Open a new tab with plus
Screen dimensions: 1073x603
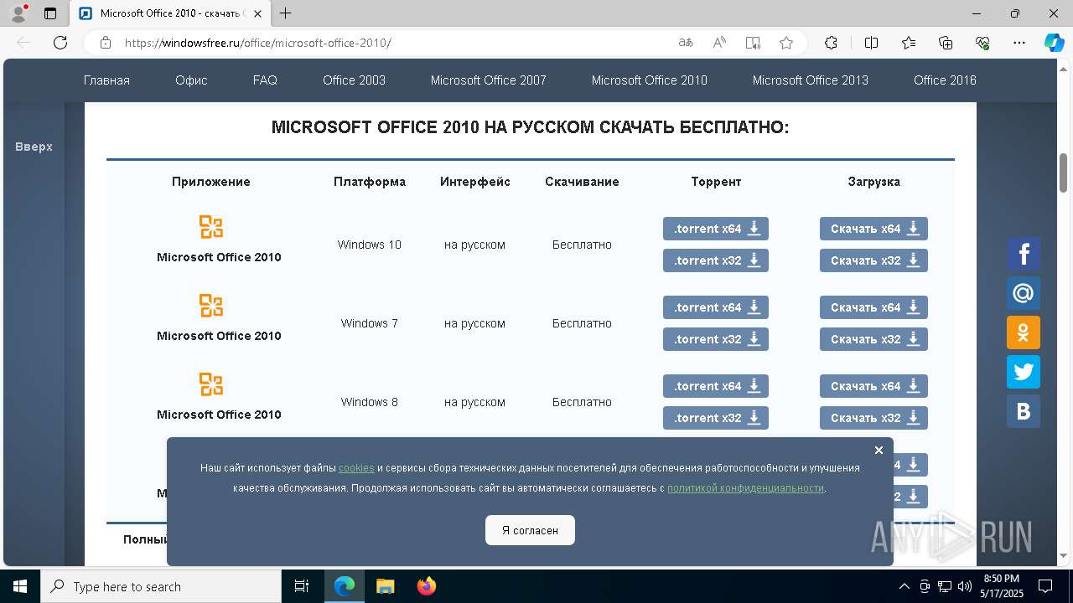pos(286,13)
